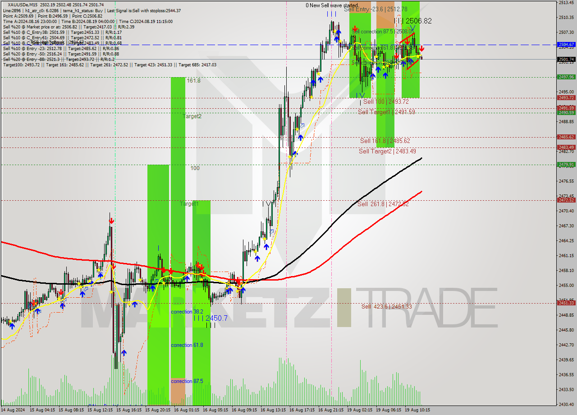This screenshot has height=415, width=577.
Task: Click the blue 2504.67 price tag on axis
Action: pos(566,45)
